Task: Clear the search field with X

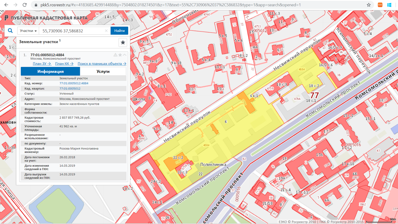Action: click(106, 31)
